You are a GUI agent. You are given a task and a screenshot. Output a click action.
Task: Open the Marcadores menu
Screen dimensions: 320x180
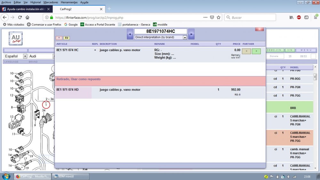[51, 2]
